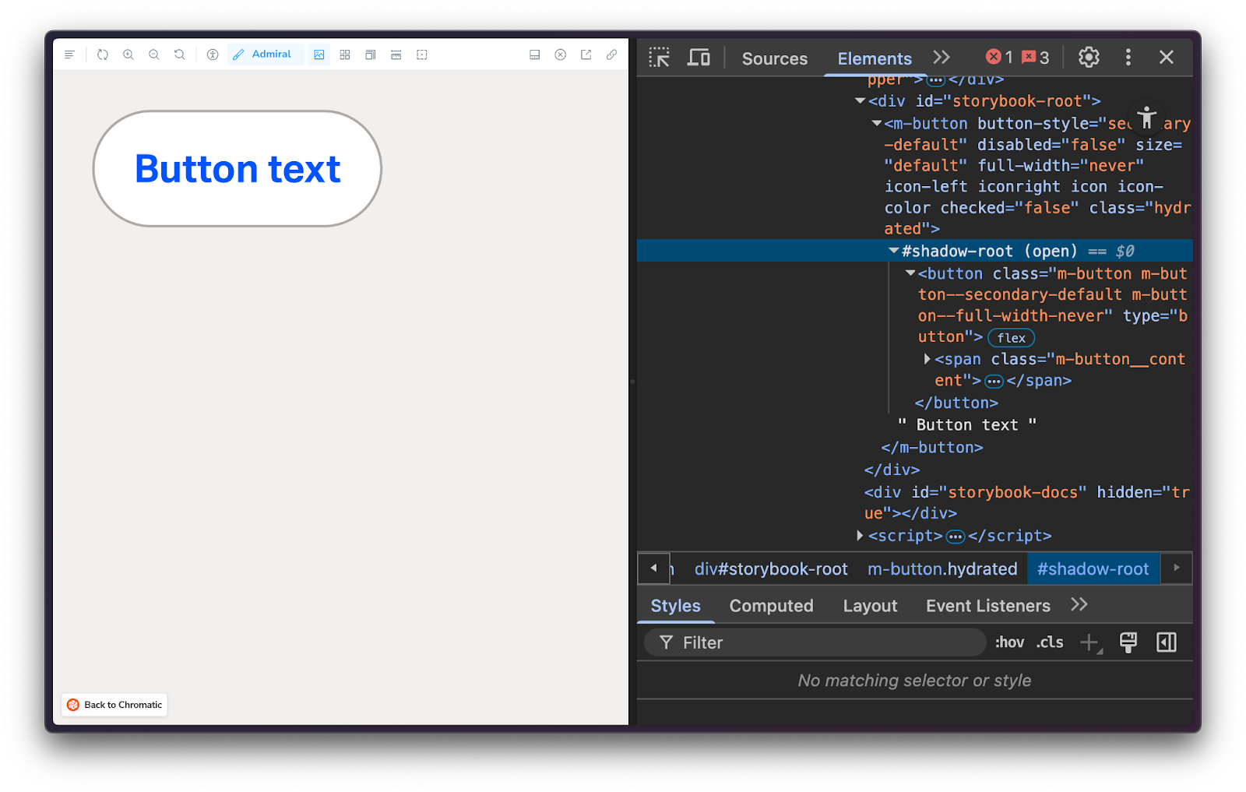Image resolution: width=1246 pixels, height=792 pixels.
Task: Toggle the device emulation toolbar
Action: (699, 57)
